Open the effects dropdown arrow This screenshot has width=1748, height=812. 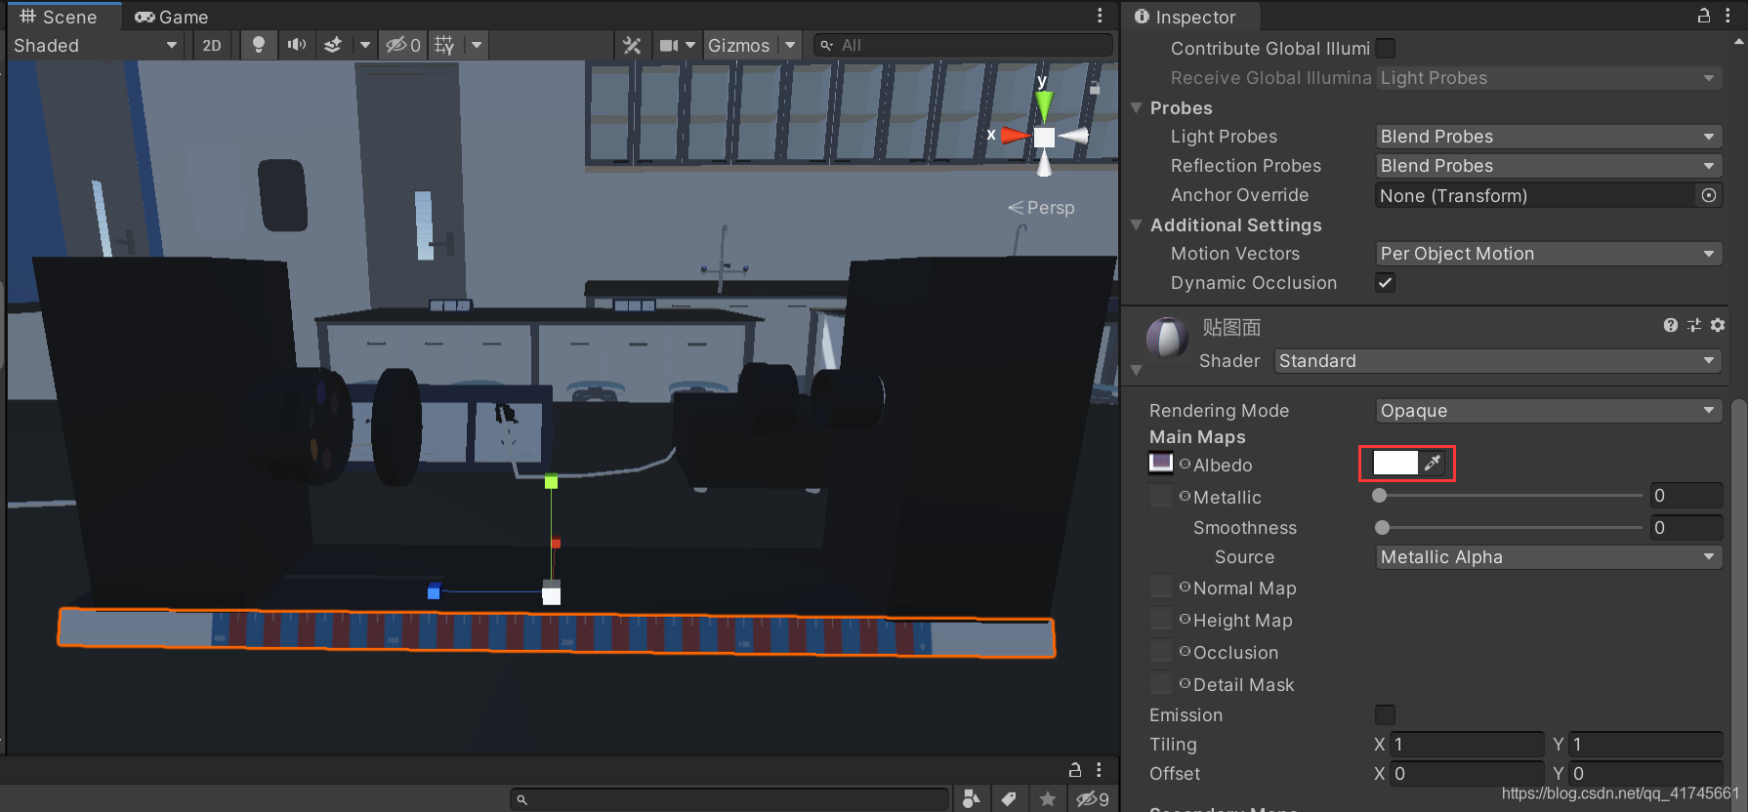click(365, 45)
